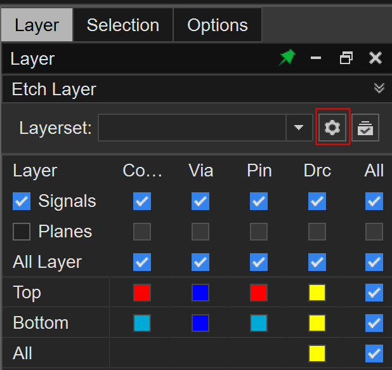
Task: Close the Layer panel
Action: tap(376, 58)
